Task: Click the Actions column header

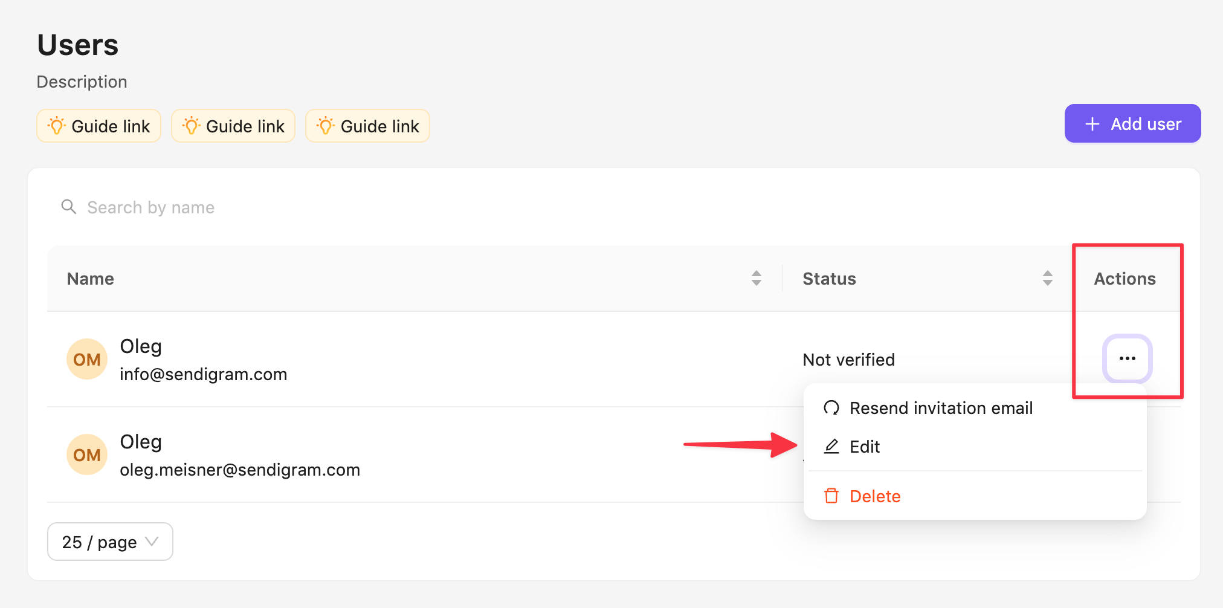Action: pos(1125,279)
